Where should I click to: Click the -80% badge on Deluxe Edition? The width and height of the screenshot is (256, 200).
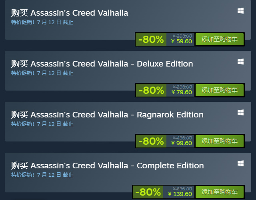(x=151, y=90)
